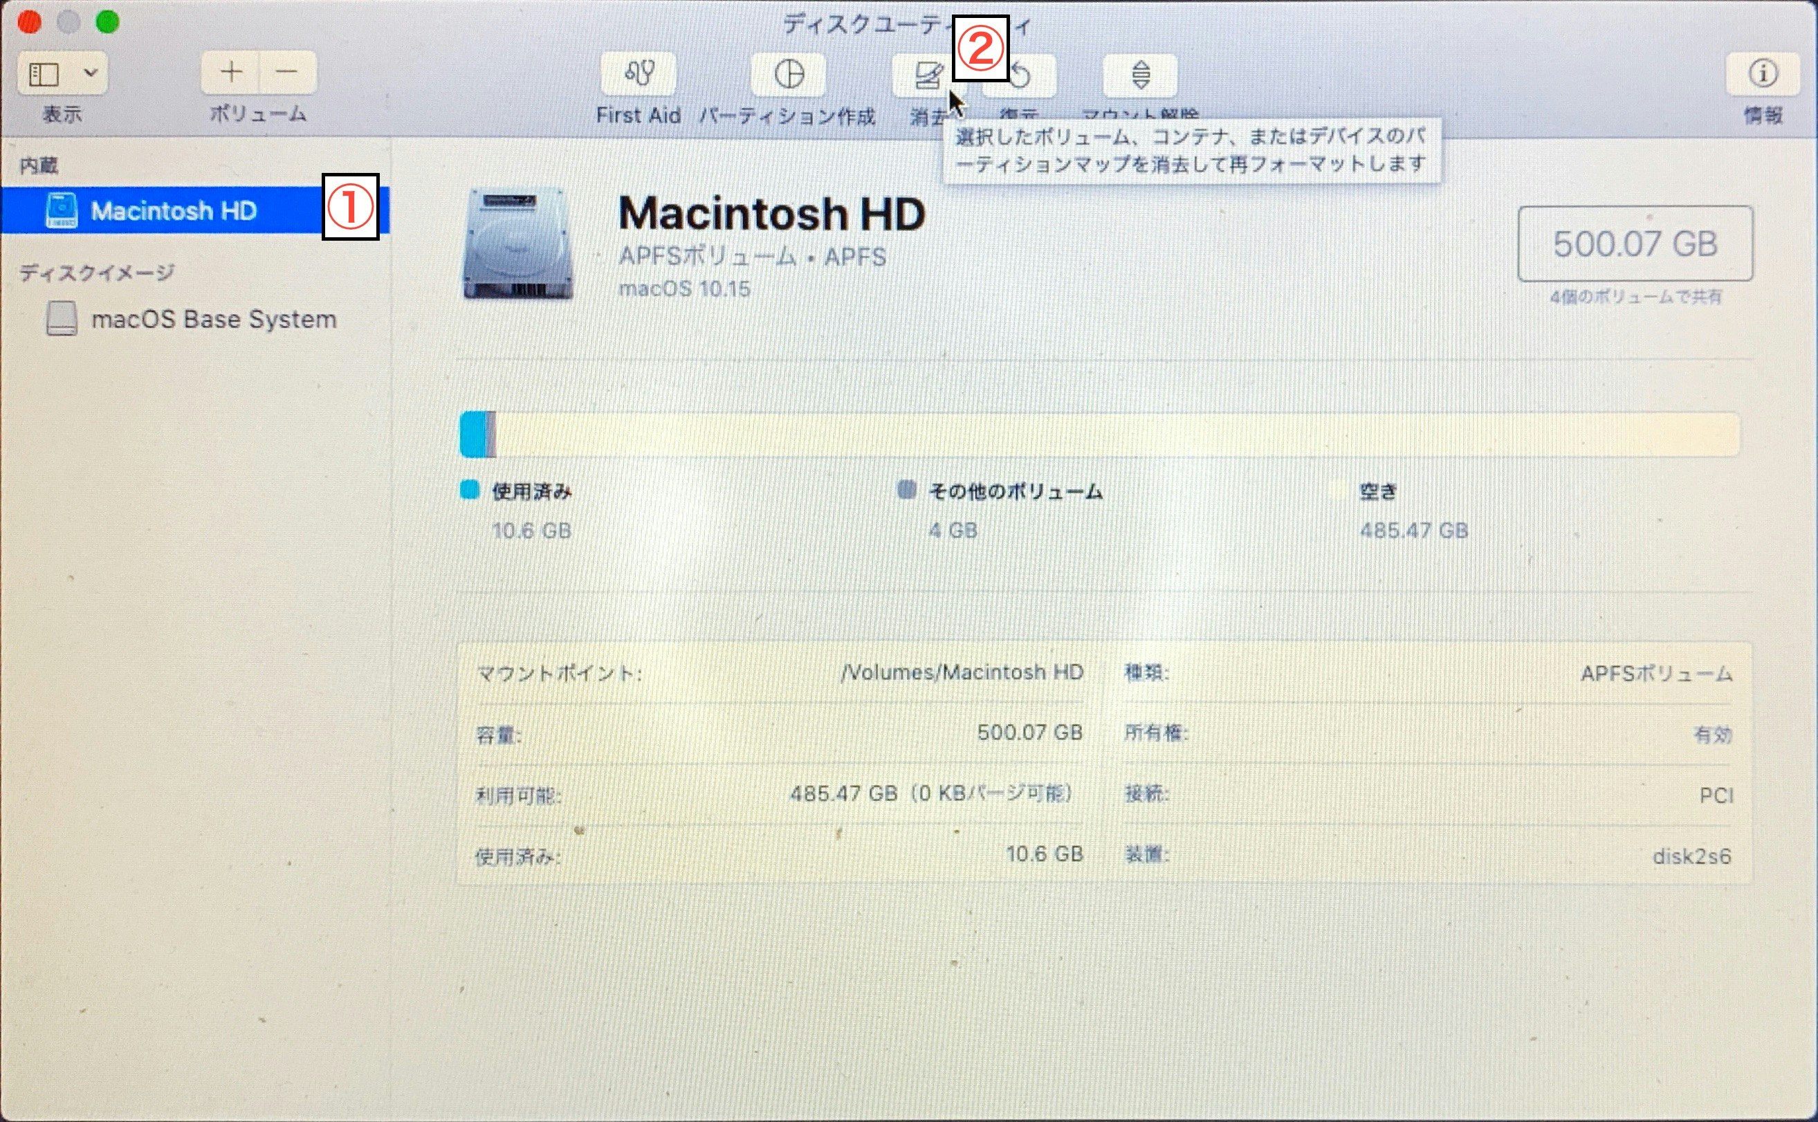This screenshot has width=1818, height=1122.
Task: Click the APFSボリューム value in 種類 row
Action: tap(1656, 674)
